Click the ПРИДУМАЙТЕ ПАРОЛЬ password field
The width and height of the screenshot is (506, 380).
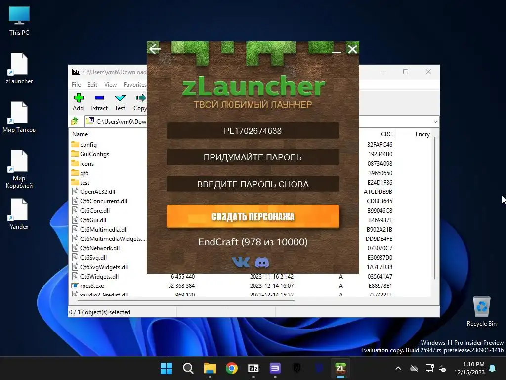point(253,157)
